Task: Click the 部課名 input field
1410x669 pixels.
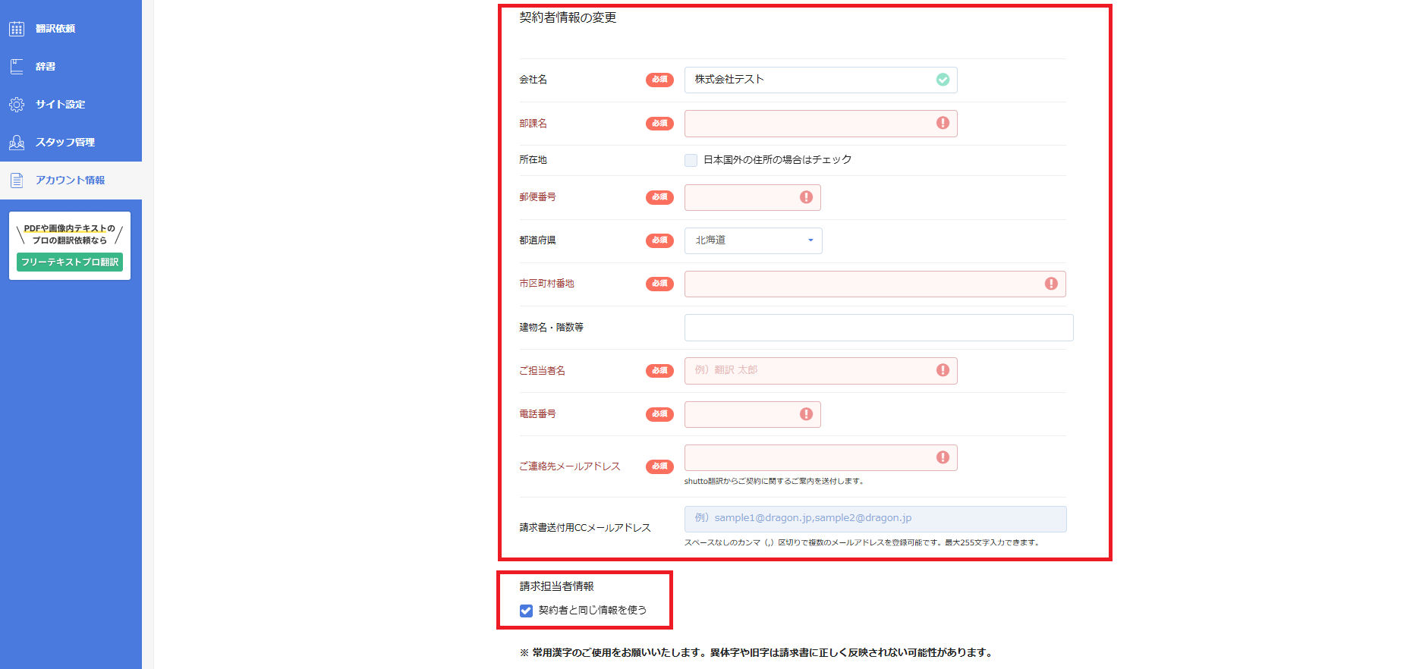Action: [x=820, y=124]
